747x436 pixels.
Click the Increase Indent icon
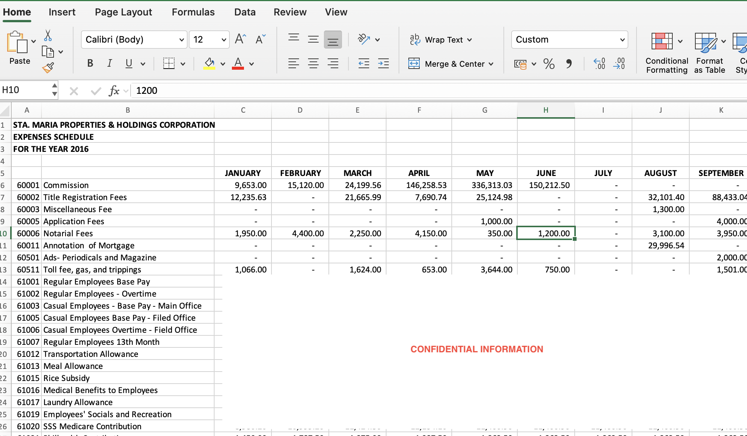coord(383,63)
